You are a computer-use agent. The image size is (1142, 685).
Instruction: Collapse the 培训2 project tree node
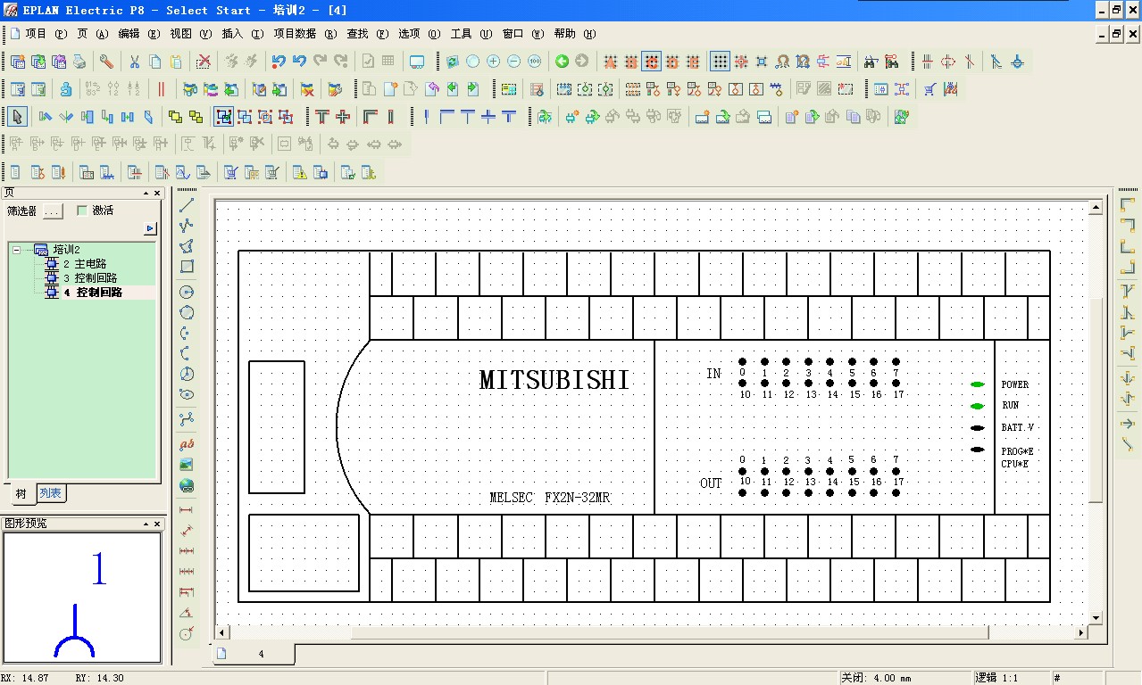pyautogui.click(x=17, y=250)
